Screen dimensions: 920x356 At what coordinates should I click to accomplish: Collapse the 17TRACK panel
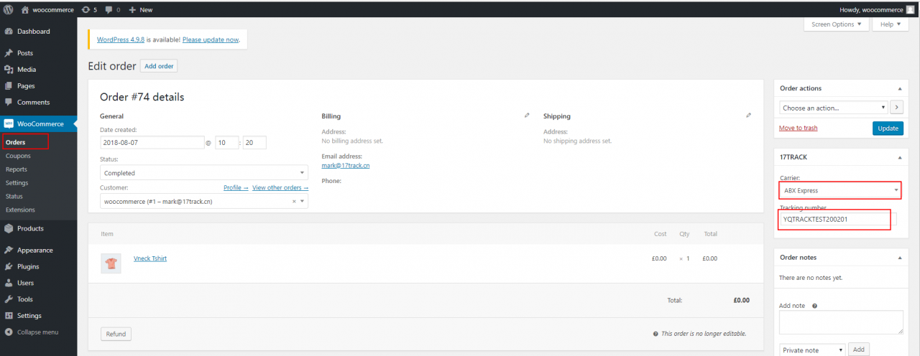click(x=899, y=157)
